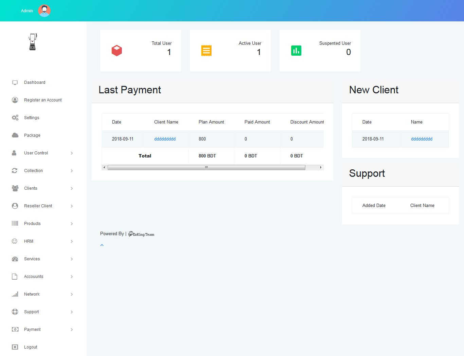Click the Paid Amount column header
The width and height of the screenshot is (464, 356).
[x=257, y=122]
